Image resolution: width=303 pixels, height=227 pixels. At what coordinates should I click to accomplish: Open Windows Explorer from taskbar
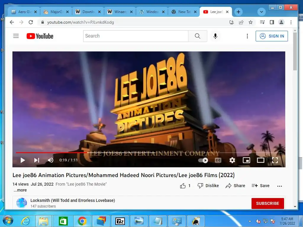click(43, 221)
